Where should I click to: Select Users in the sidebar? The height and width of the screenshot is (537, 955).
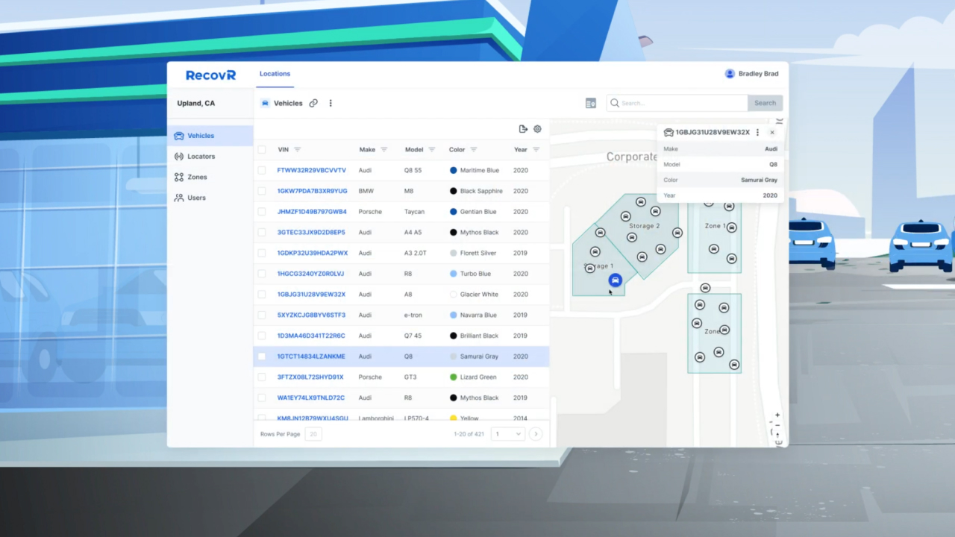[210, 198]
